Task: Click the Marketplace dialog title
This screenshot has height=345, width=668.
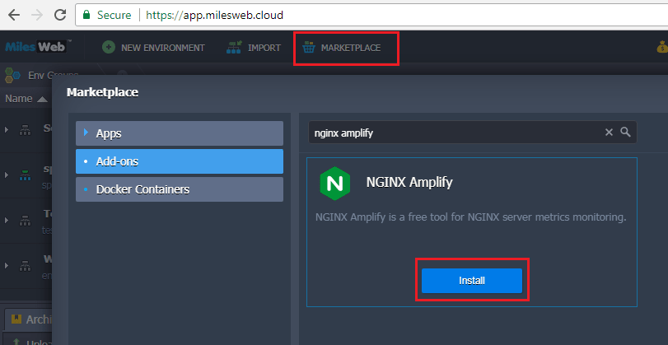Action: tap(102, 92)
